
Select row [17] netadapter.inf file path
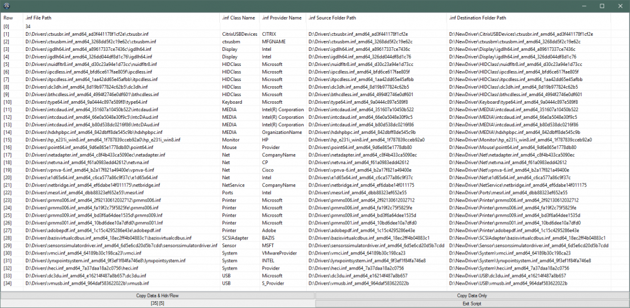tap(94, 155)
